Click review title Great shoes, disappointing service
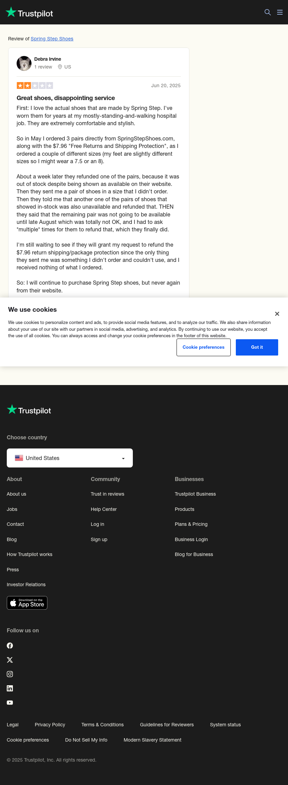The height and width of the screenshot is (785, 288). pos(66,98)
